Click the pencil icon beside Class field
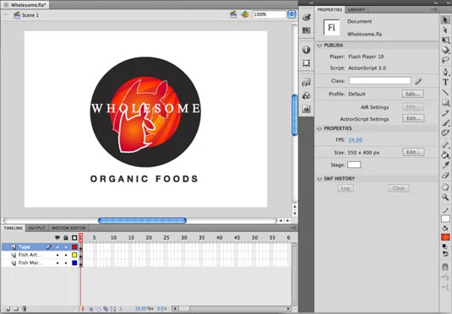 pyautogui.click(x=418, y=81)
